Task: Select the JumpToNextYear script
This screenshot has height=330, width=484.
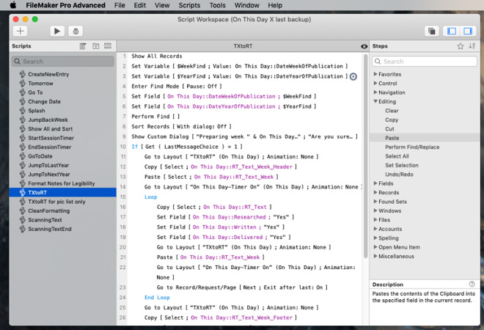Action: coord(49,175)
